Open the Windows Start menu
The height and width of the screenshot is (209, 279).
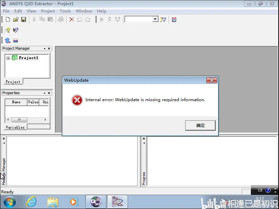(x=9, y=202)
